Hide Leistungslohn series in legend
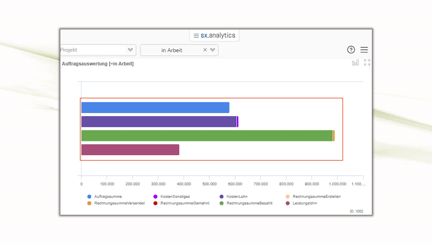432x244 pixels. (304, 203)
